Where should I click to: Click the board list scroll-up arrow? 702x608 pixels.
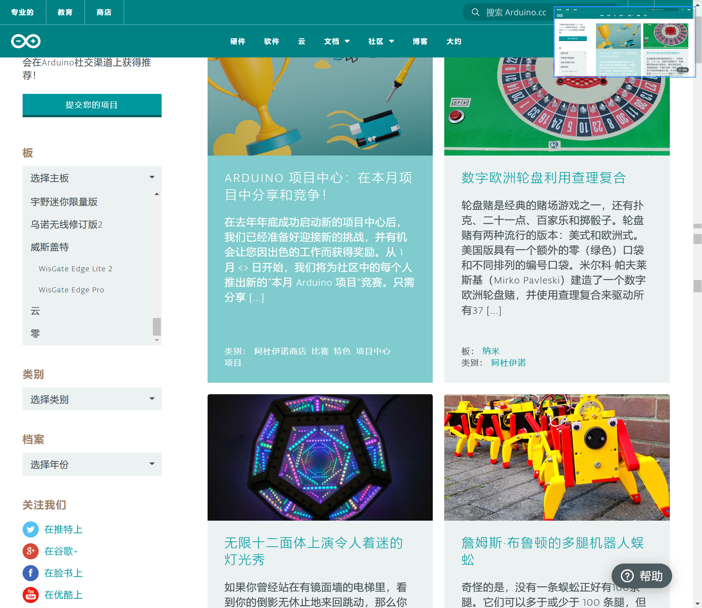click(157, 194)
